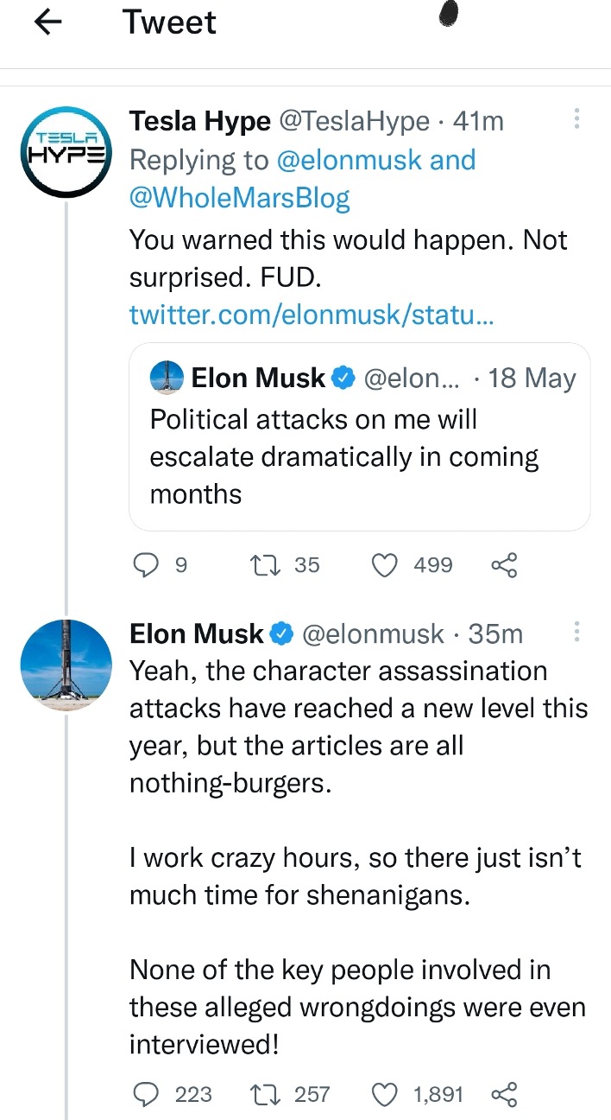Viewport: 611px width, 1120px height.
Task: Like the Tesla Hype tweet
Action: coord(385,565)
